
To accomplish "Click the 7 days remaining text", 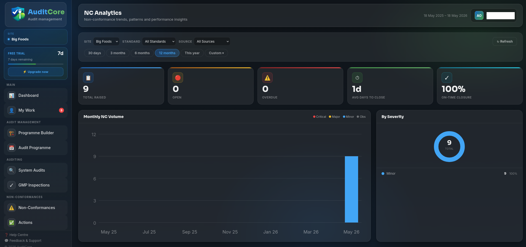I will (20, 59).
